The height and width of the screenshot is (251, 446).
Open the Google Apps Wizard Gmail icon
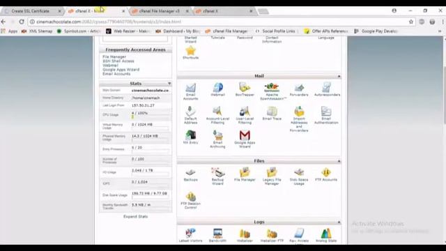245,135
